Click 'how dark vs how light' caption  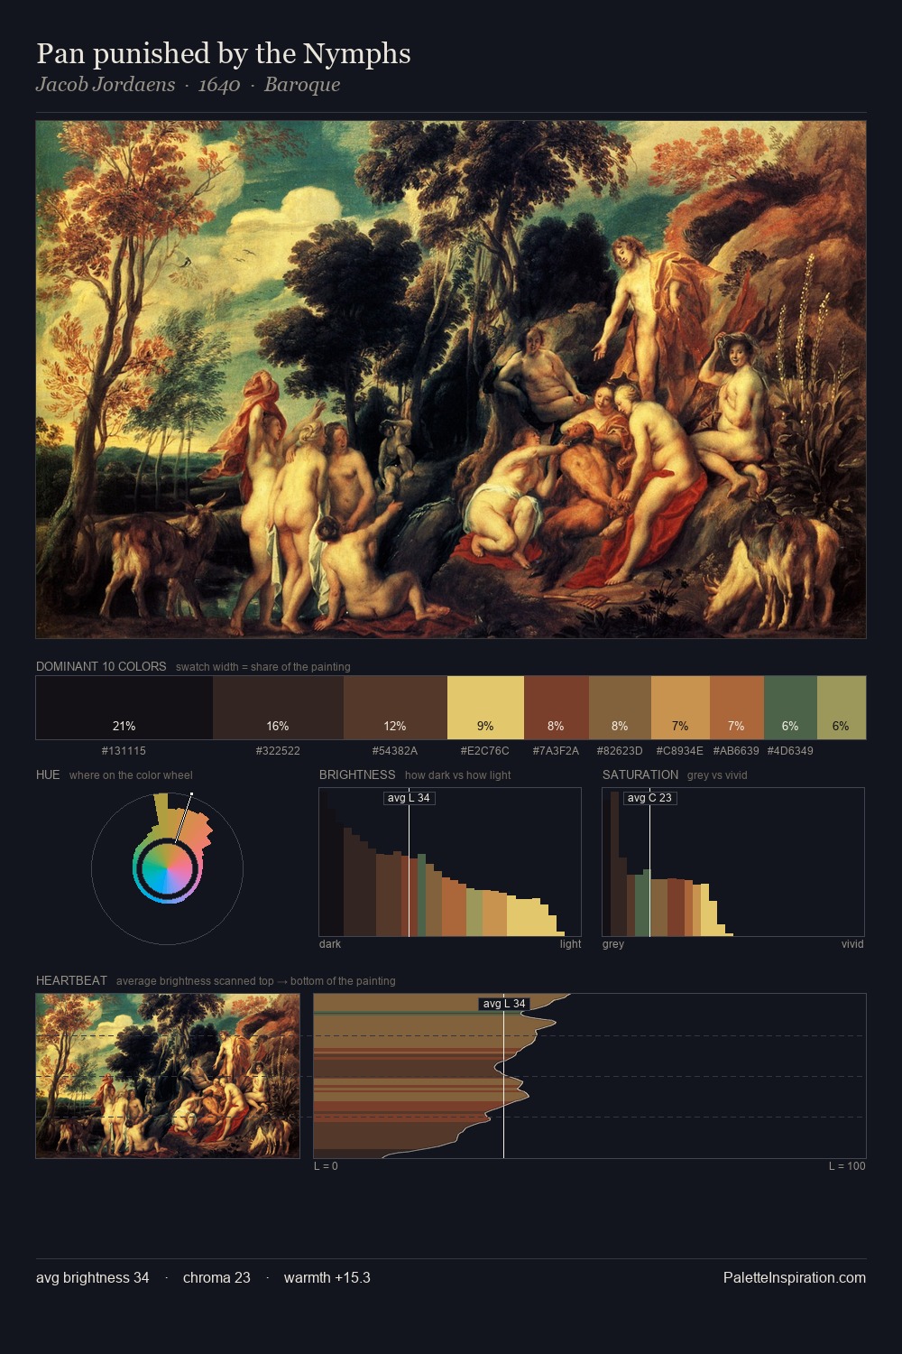458,775
